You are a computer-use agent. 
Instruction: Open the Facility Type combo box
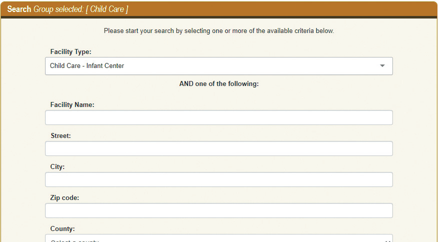coord(219,66)
